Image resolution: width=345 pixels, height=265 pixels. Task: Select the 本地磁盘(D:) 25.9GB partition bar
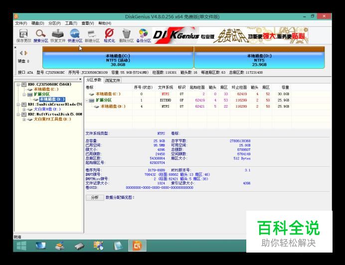pos(259,58)
